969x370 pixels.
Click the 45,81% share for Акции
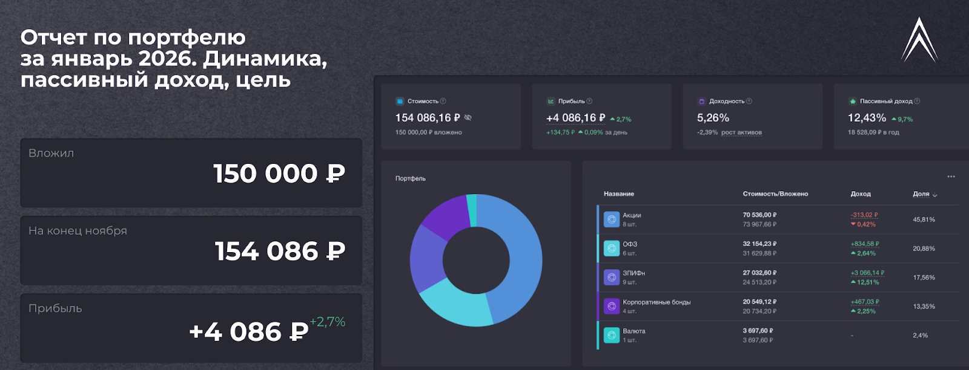(924, 219)
